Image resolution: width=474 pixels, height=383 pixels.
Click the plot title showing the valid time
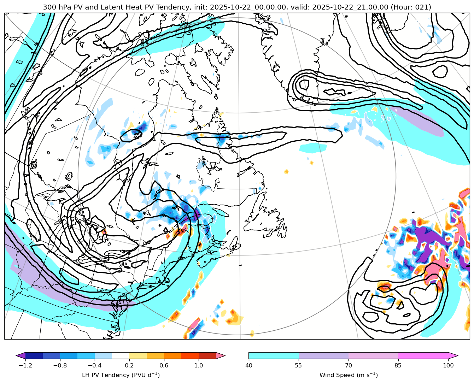(x=237, y=7)
